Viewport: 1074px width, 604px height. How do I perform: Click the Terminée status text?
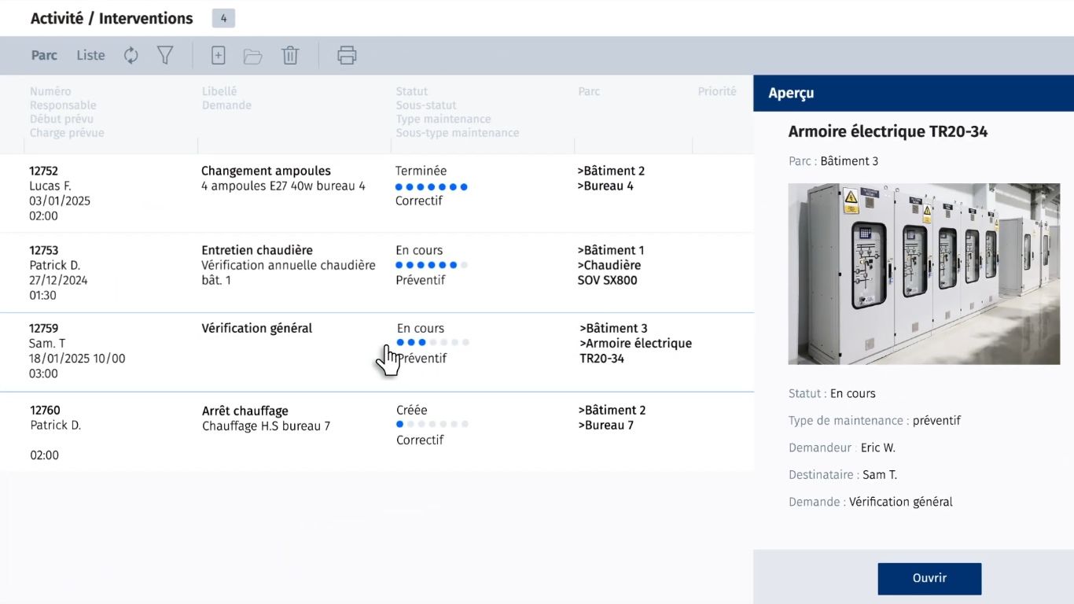[x=421, y=171]
